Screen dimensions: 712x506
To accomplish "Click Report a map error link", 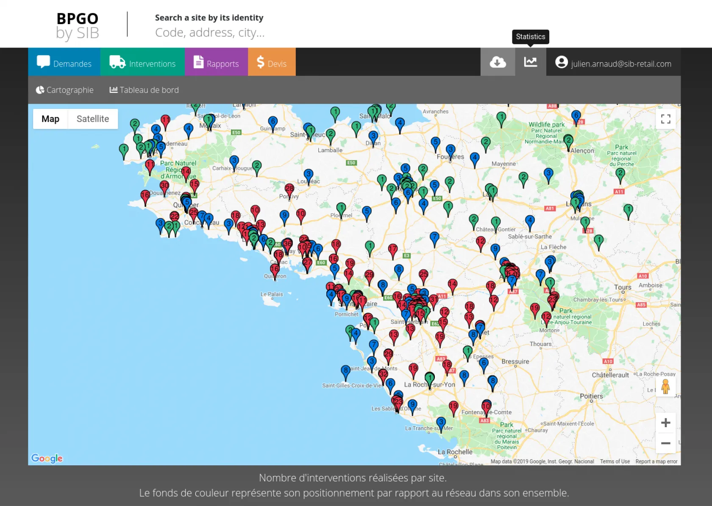I will pos(656,462).
